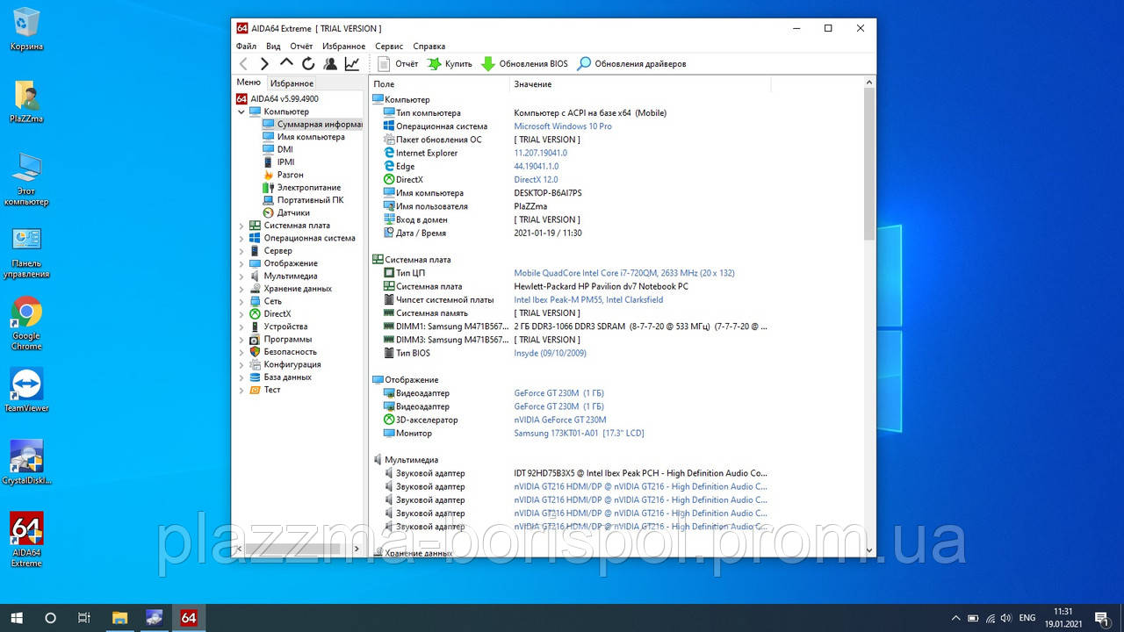Open Samsung 173KT01-A01 monitor link
The image size is (1124, 632).
coord(579,434)
